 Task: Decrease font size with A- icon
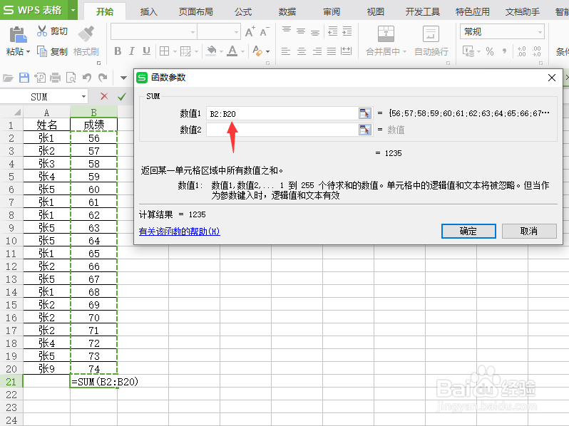265,32
